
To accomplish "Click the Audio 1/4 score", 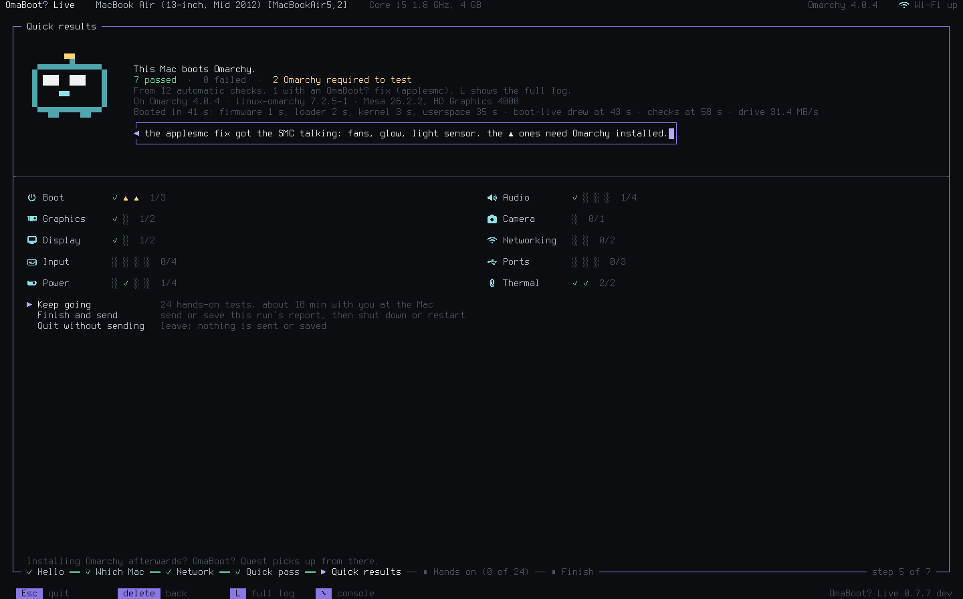I will tap(629, 198).
